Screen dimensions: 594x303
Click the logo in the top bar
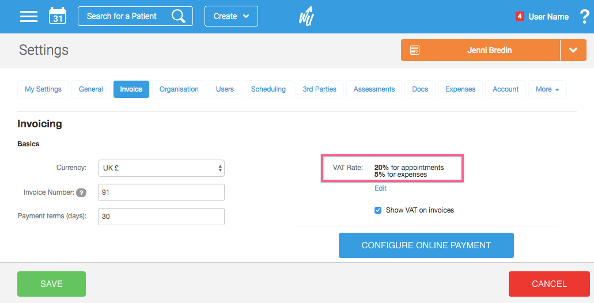click(x=306, y=16)
